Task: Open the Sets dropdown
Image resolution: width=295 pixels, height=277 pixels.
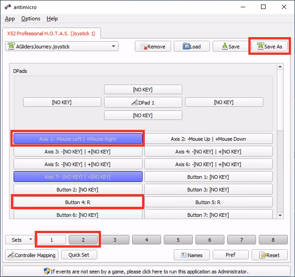Action: coord(19,239)
